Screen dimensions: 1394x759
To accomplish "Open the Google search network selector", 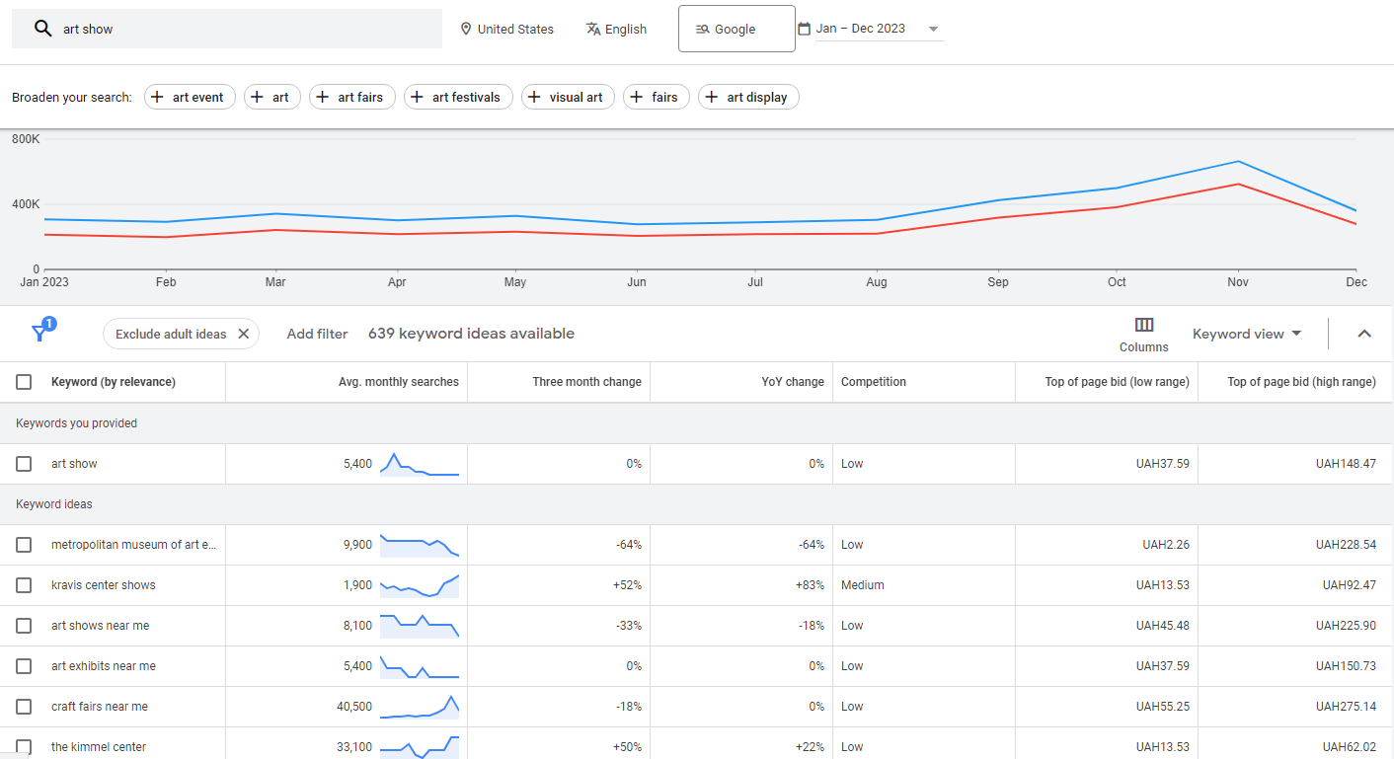I will 736,29.
